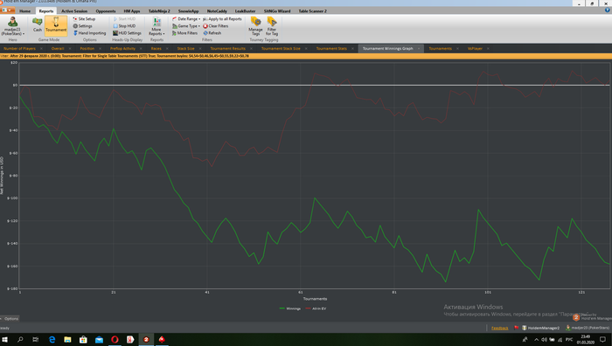
Task: Open Yandex browser from taskbar
Action: point(130,339)
